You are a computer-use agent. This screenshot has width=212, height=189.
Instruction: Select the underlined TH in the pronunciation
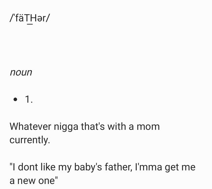point(31,19)
